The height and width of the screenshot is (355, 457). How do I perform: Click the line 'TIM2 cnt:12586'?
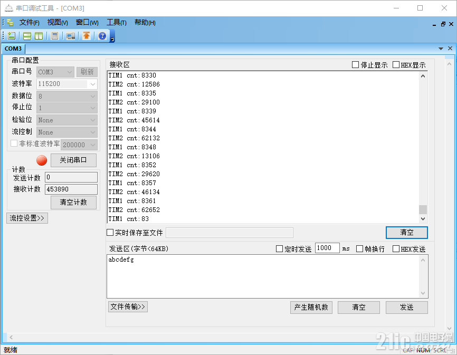[134, 84]
